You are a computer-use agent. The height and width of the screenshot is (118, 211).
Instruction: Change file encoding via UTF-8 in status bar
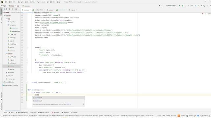click(x=168, y=116)
